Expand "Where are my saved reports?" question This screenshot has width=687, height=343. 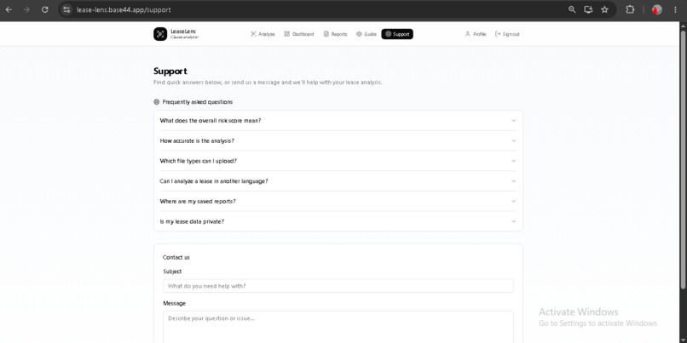[338, 201]
